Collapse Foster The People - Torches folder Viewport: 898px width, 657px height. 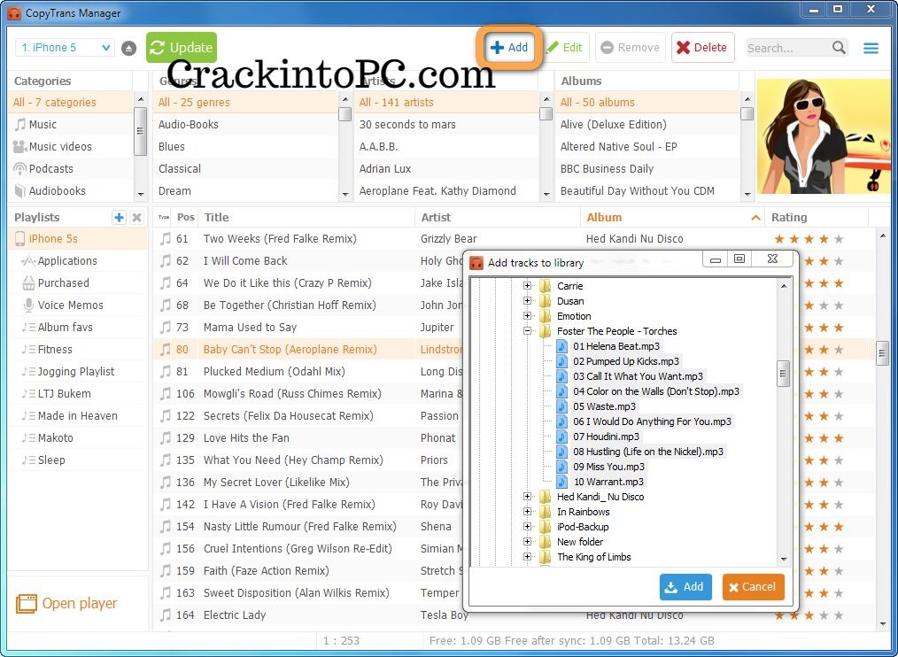527,330
